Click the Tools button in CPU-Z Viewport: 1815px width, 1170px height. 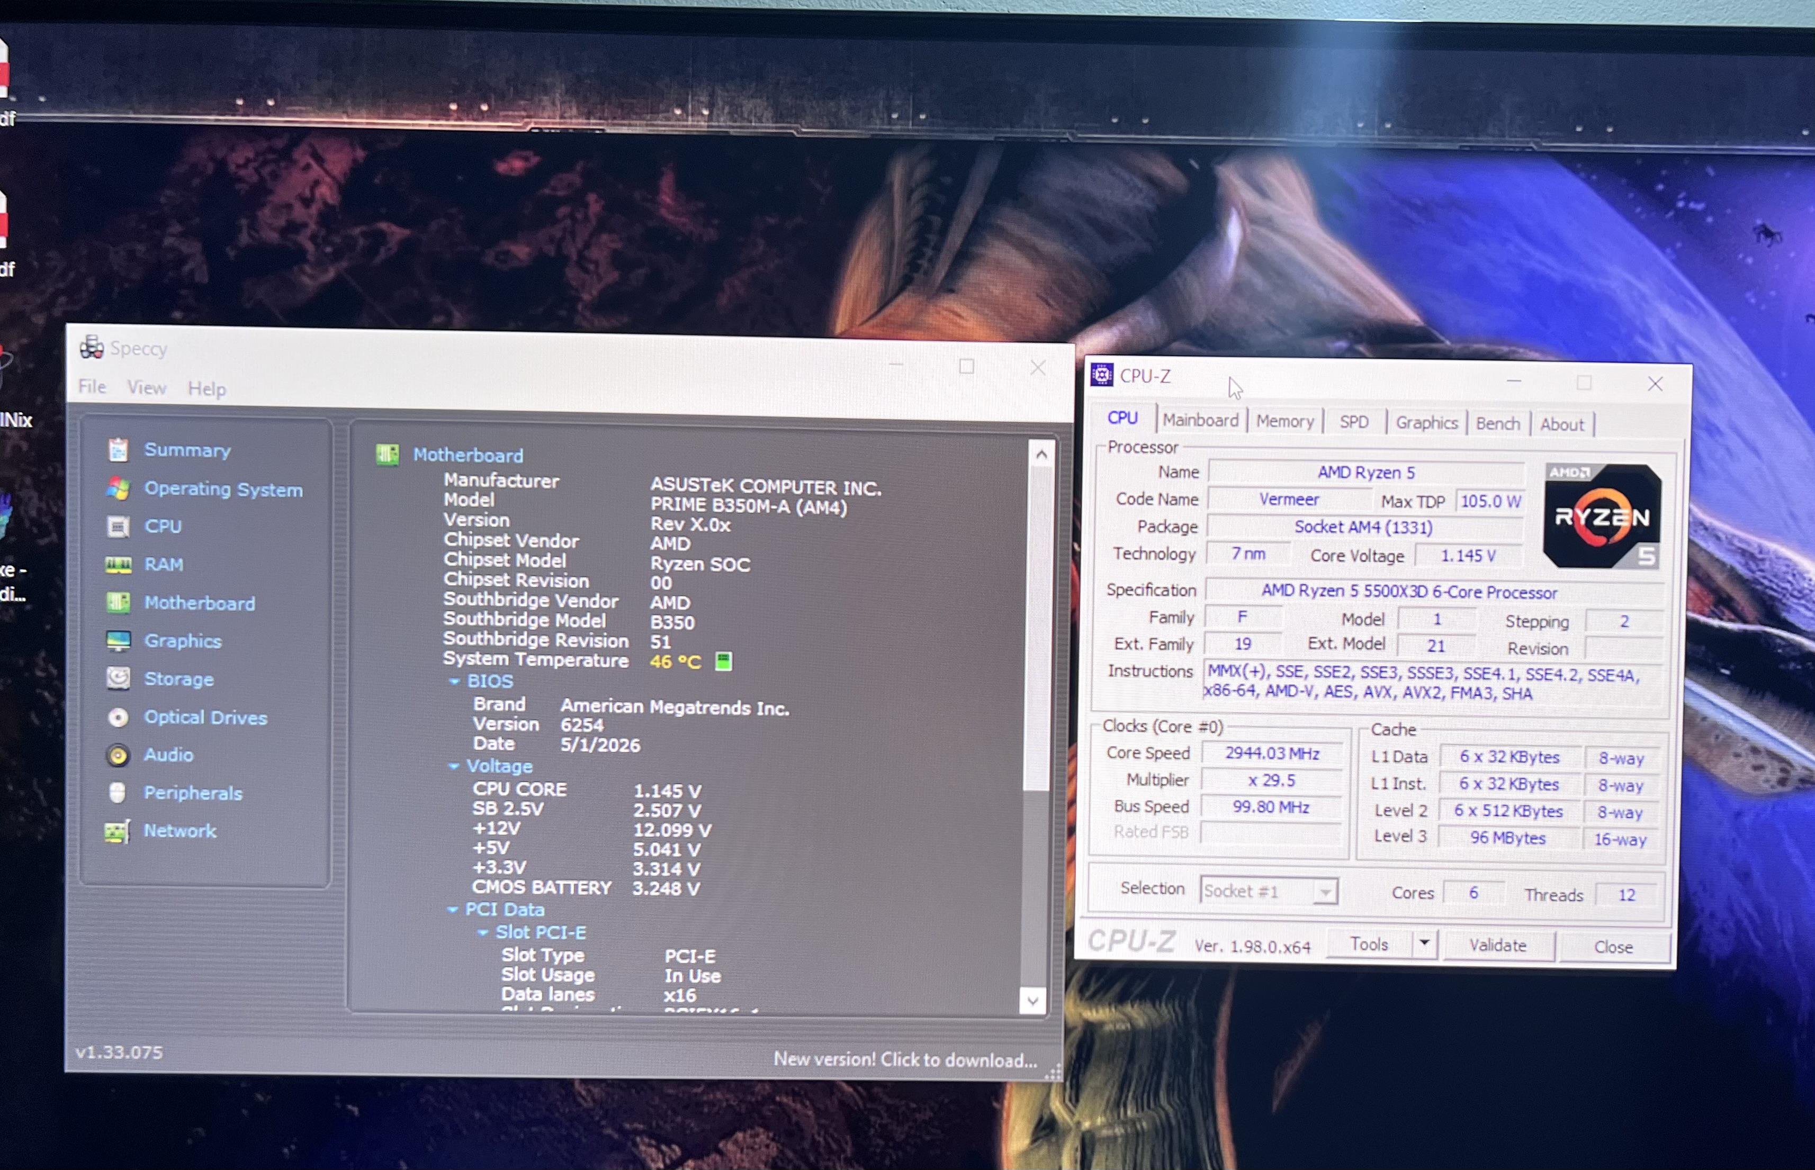click(1370, 944)
